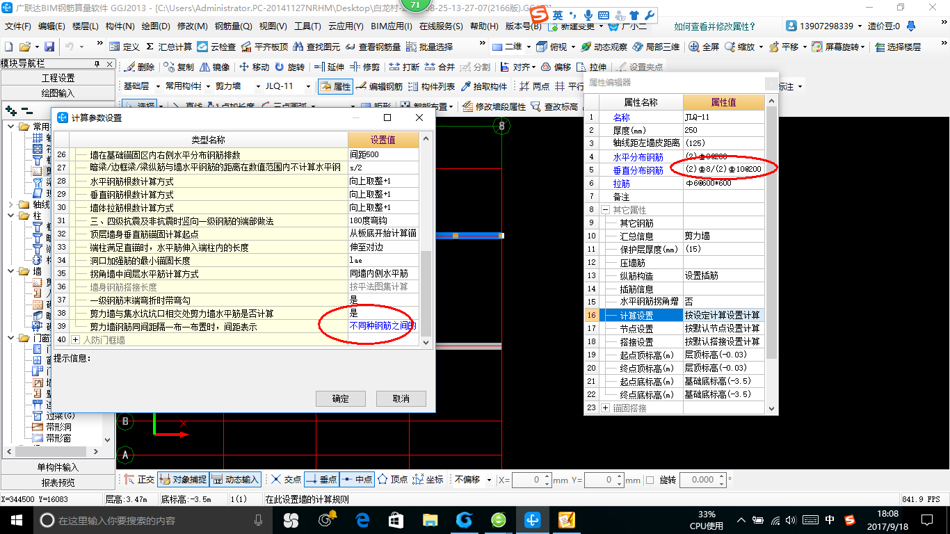
Task: Open 定义 (Define) tool
Action: tap(124, 47)
